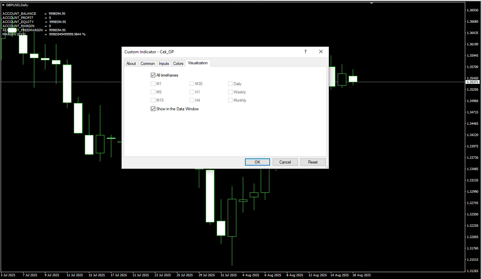Close the Custom Indicator dialog with X
This screenshot has width=481, height=279.
pyautogui.click(x=321, y=52)
